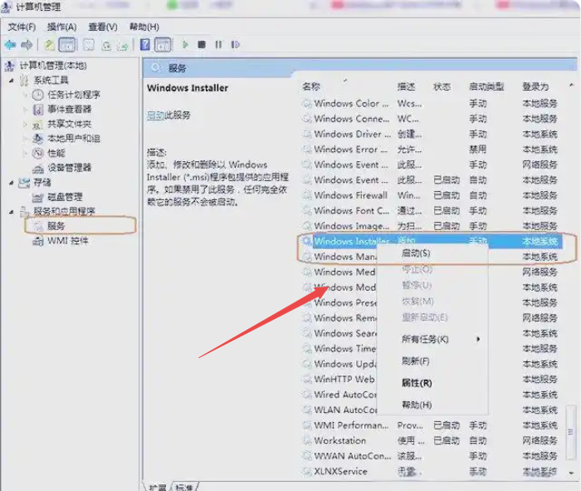Screen dimensions: 581x491
Task: Select 共享文件夹 in the tree
Action: tap(69, 125)
